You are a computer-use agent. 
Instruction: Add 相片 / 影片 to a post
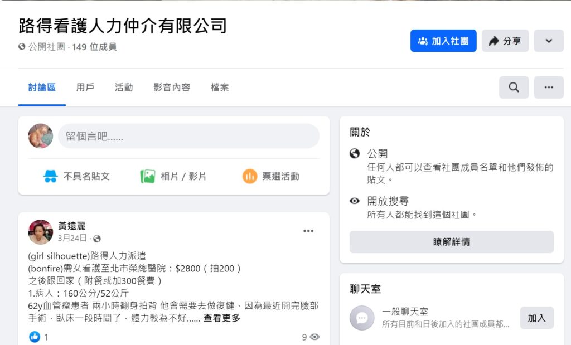[173, 177]
